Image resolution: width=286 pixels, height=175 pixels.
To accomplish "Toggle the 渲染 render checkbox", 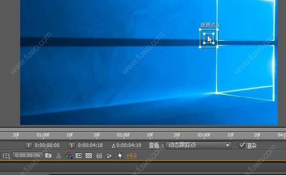I will coord(242,146).
